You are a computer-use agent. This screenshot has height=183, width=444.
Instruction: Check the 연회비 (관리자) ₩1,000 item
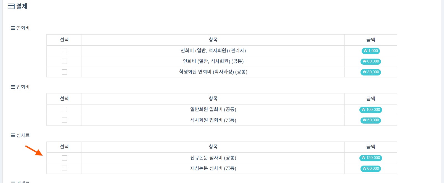coord(64,51)
